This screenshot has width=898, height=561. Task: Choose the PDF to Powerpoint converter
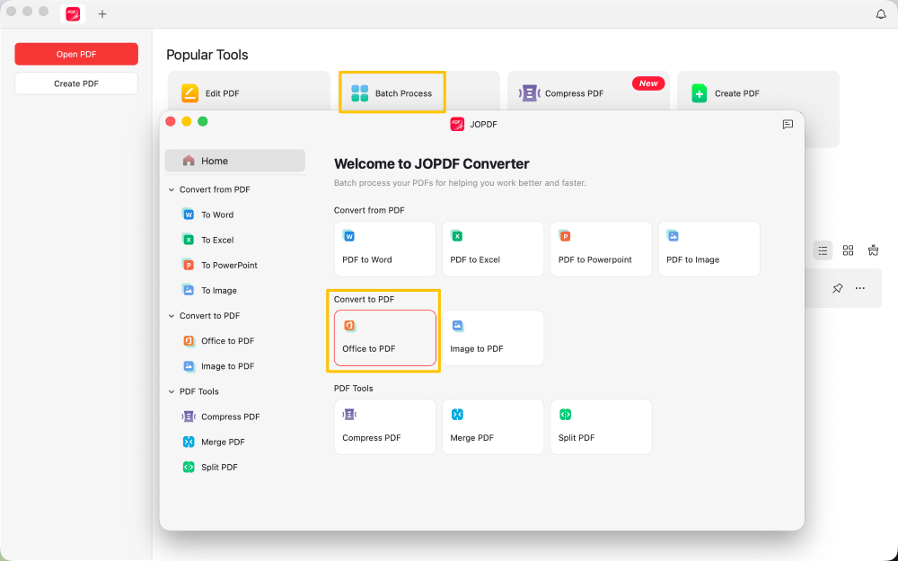pyautogui.click(x=601, y=249)
